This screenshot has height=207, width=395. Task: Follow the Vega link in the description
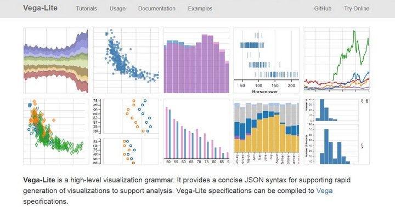tap(324, 191)
